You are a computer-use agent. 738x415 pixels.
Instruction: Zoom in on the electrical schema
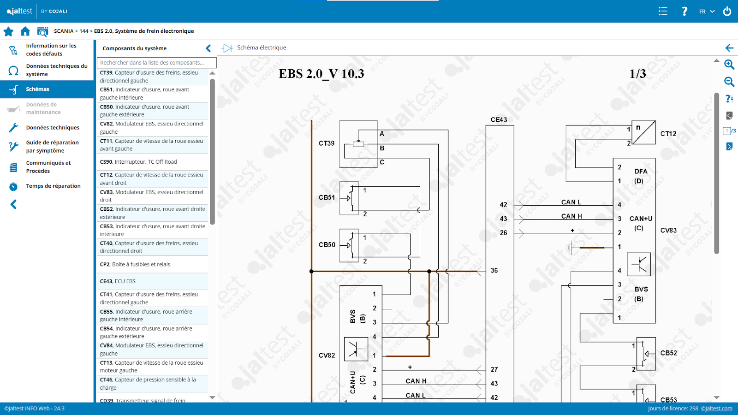[729, 65]
